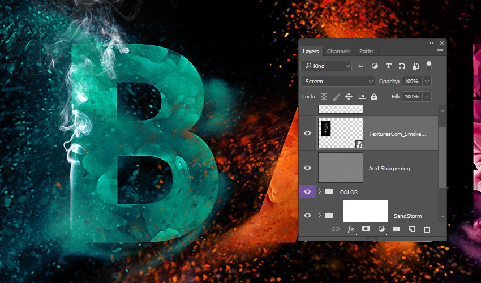The width and height of the screenshot is (481, 283).
Task: Add a layer style fx
Action: coord(351,229)
